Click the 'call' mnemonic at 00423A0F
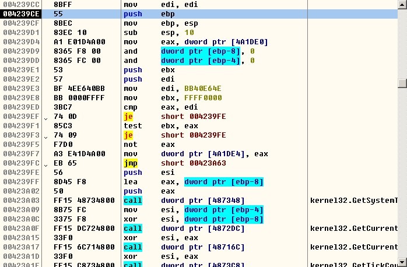This screenshot has height=267, width=407. point(132,229)
